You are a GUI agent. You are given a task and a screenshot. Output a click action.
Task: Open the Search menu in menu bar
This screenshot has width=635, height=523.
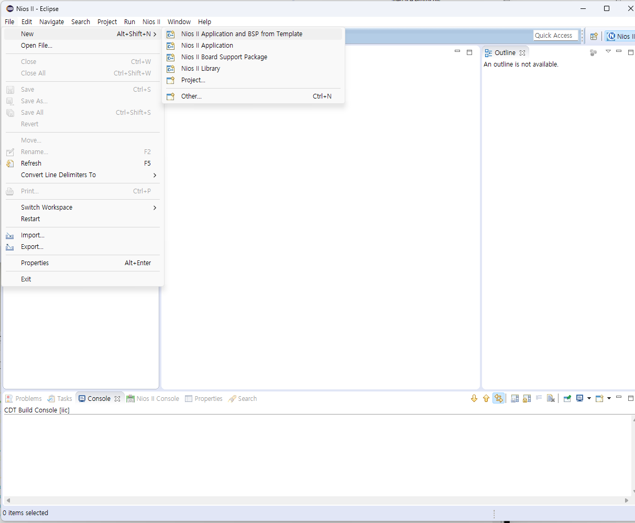click(x=81, y=22)
